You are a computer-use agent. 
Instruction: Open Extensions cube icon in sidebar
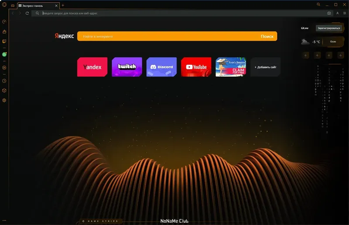pos(4,91)
